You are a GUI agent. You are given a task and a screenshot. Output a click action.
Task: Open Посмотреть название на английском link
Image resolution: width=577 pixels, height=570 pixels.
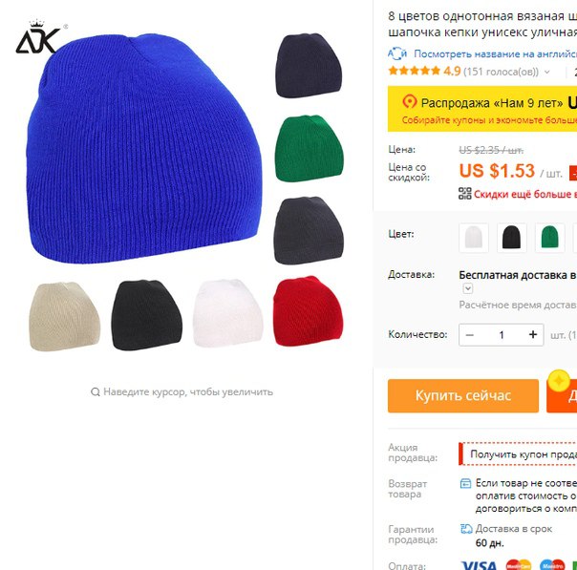[495, 53]
